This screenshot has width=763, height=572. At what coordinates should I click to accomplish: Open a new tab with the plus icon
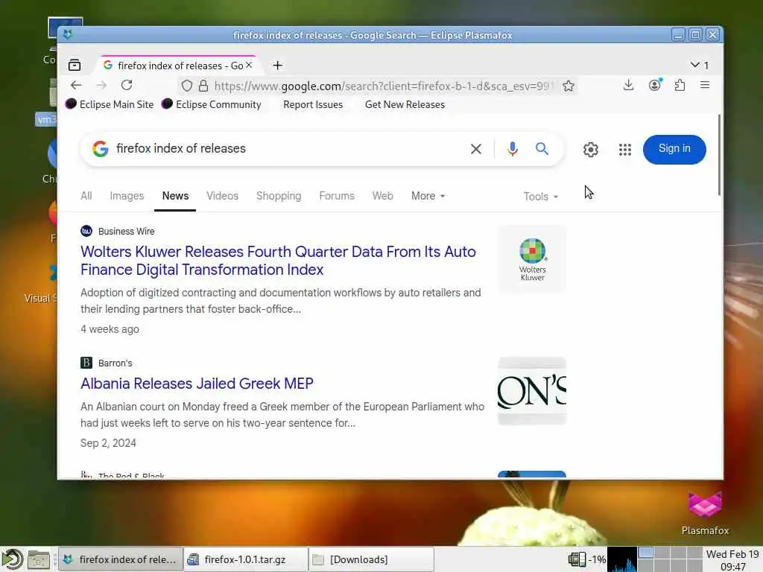pos(277,66)
